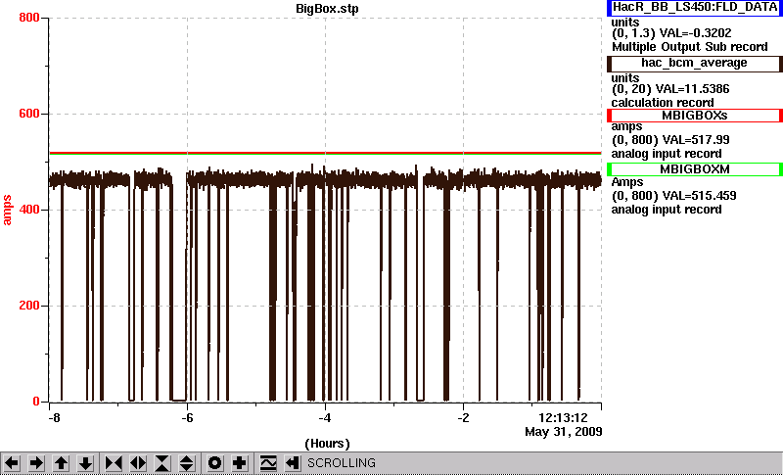
Task: Click the vertical zoom-in hourglass icon
Action: 162,463
